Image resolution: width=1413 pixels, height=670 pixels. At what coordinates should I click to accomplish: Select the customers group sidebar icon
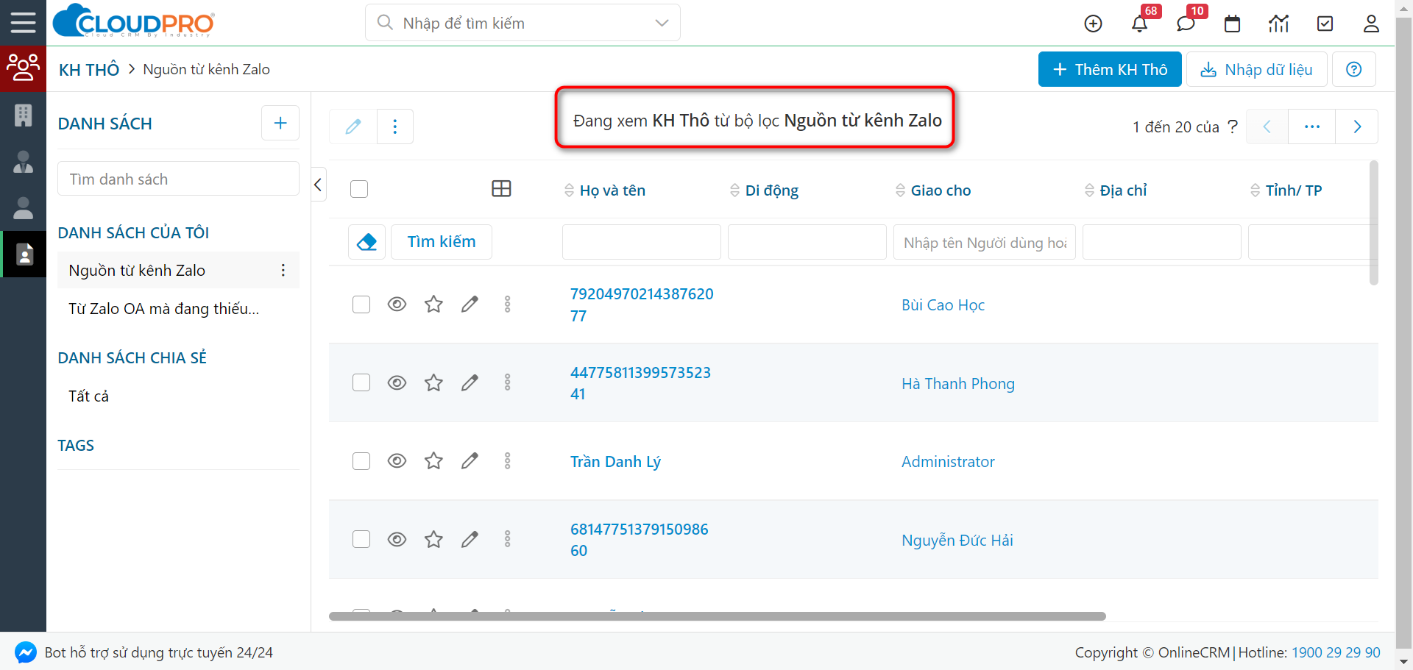pyautogui.click(x=23, y=68)
